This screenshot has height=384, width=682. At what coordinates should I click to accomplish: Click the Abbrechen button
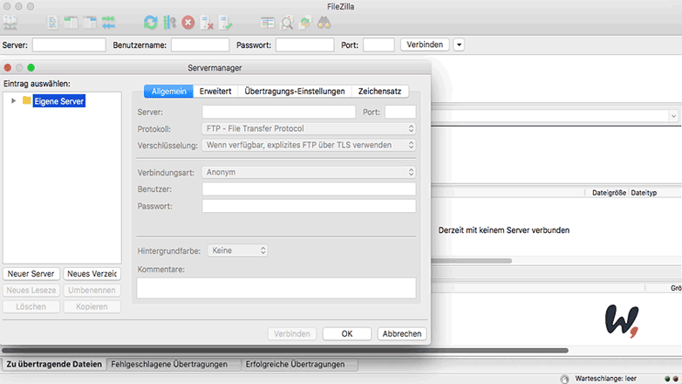(x=402, y=333)
